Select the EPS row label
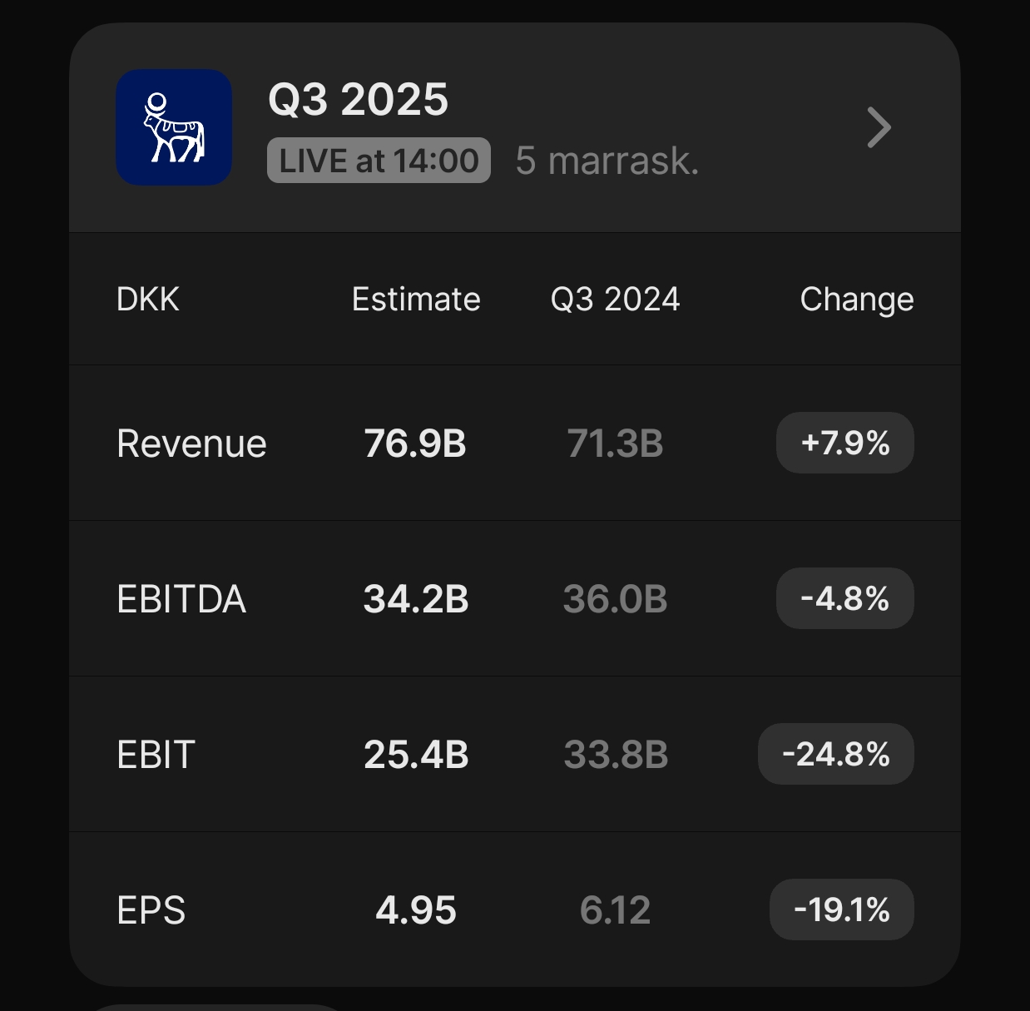The width and height of the screenshot is (1030, 1011). 151,910
